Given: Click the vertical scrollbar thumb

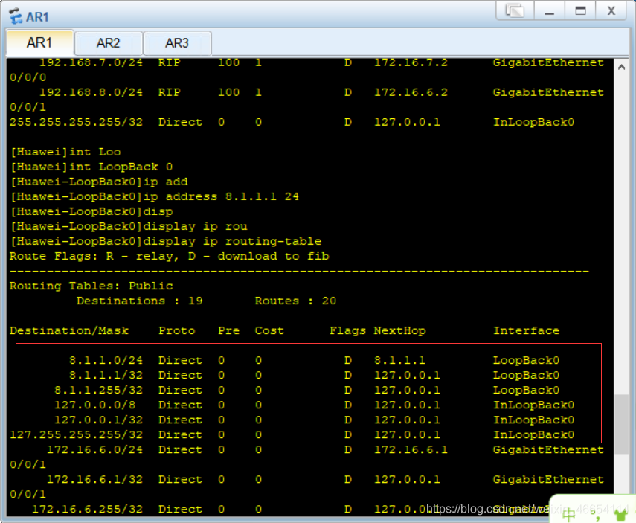Looking at the screenshot, I should pos(621,424).
